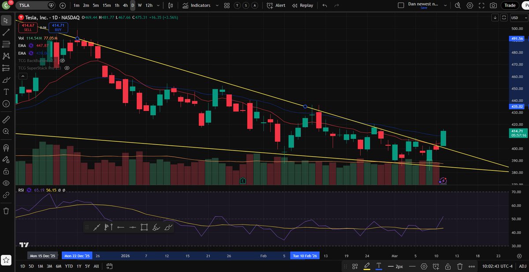Start bar Replay mode

(x=302, y=6)
